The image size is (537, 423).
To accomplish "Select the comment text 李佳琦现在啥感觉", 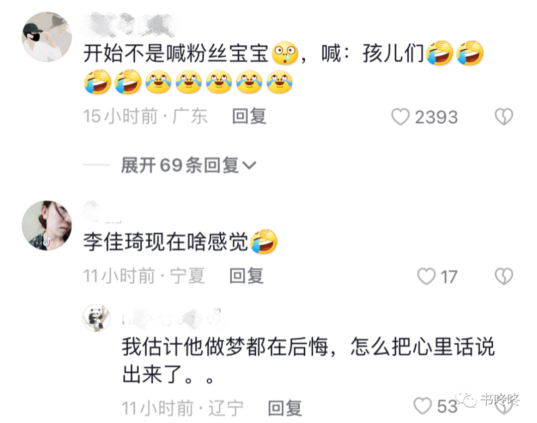I will [x=166, y=242].
